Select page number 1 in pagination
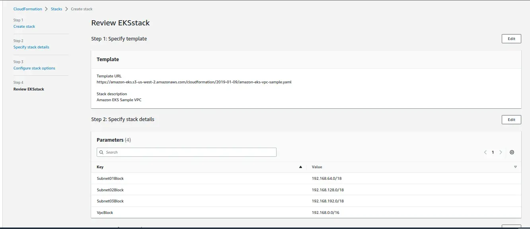 (x=493, y=152)
